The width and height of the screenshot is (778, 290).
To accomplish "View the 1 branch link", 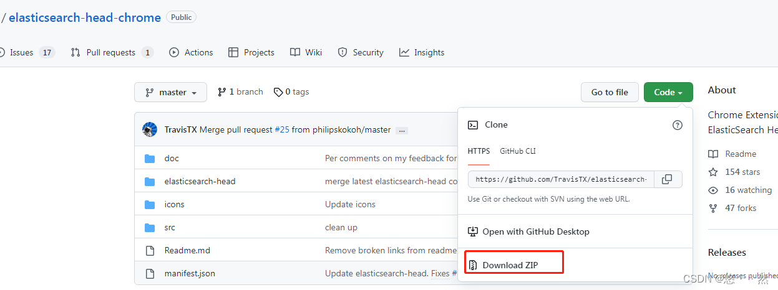I will pos(240,91).
